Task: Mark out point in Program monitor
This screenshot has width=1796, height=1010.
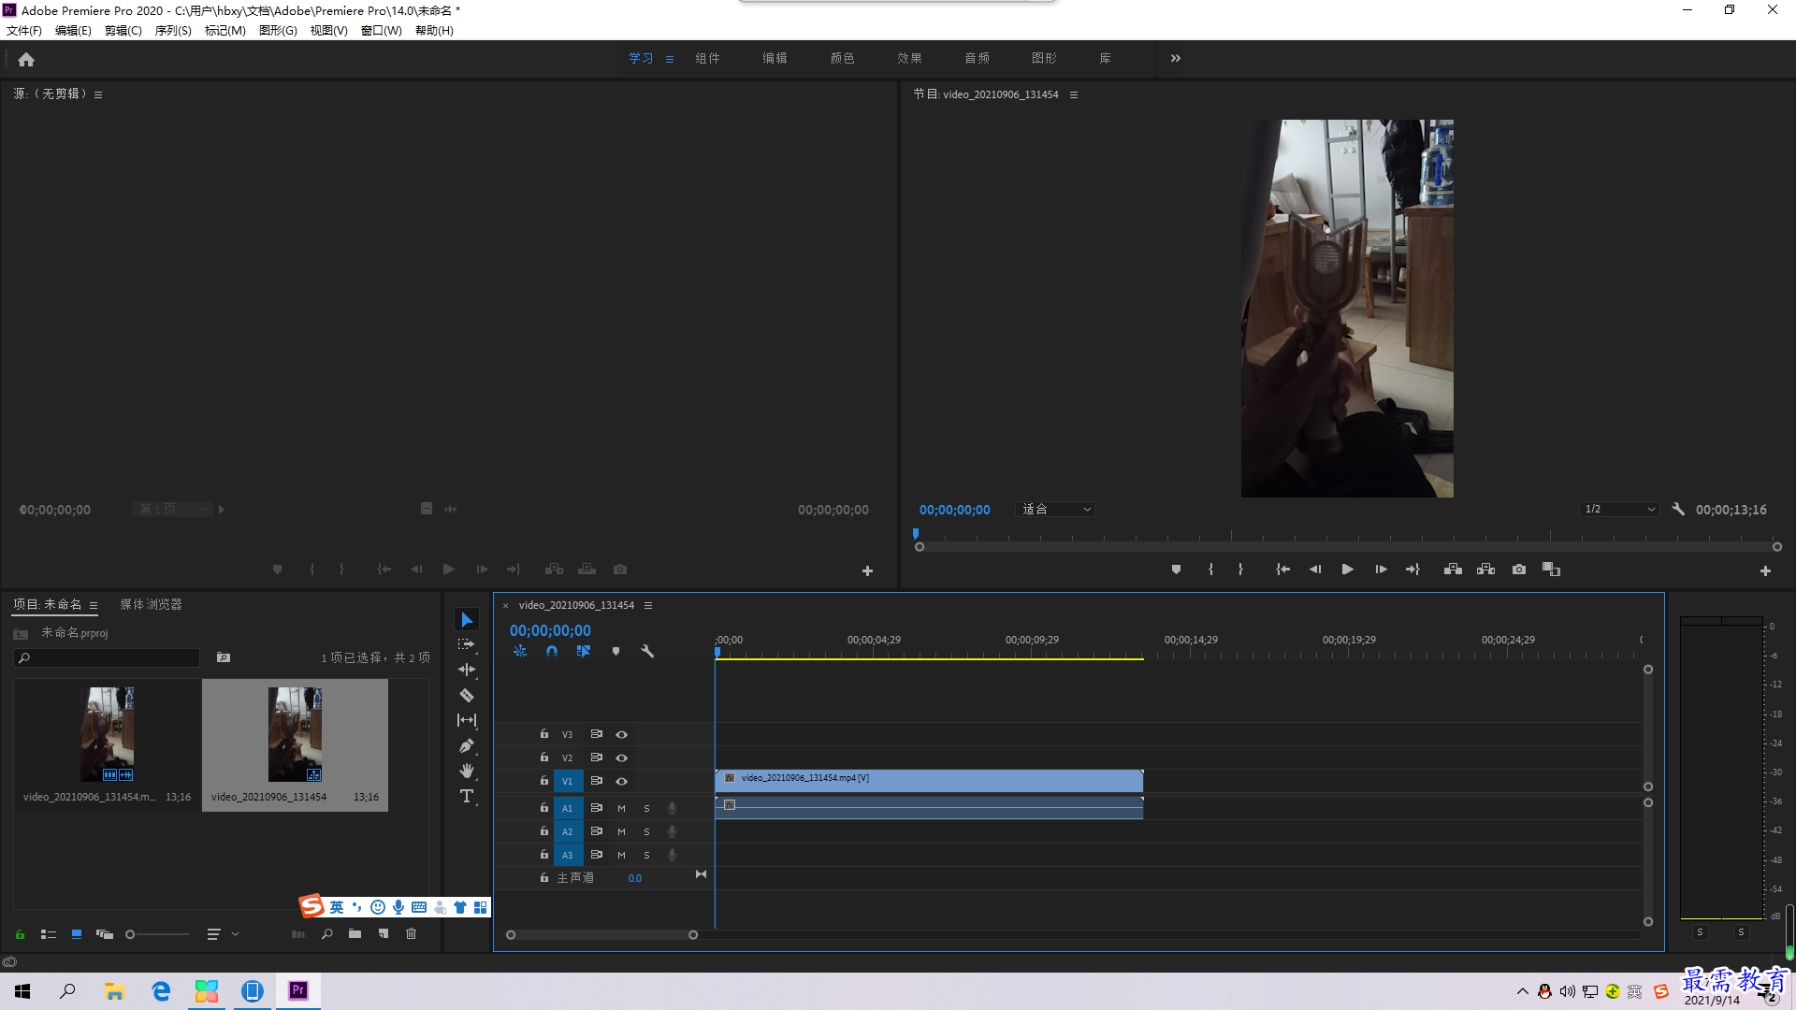Action: click(1240, 570)
